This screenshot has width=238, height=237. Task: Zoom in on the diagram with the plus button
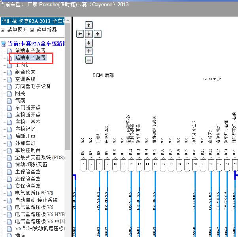coord(89,51)
